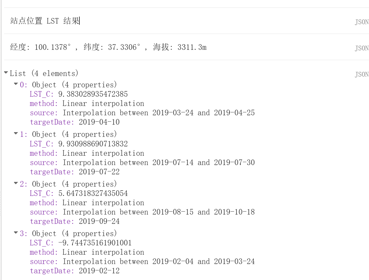Click the LST_C property key in object 0
The image size is (369, 280).
(37, 94)
